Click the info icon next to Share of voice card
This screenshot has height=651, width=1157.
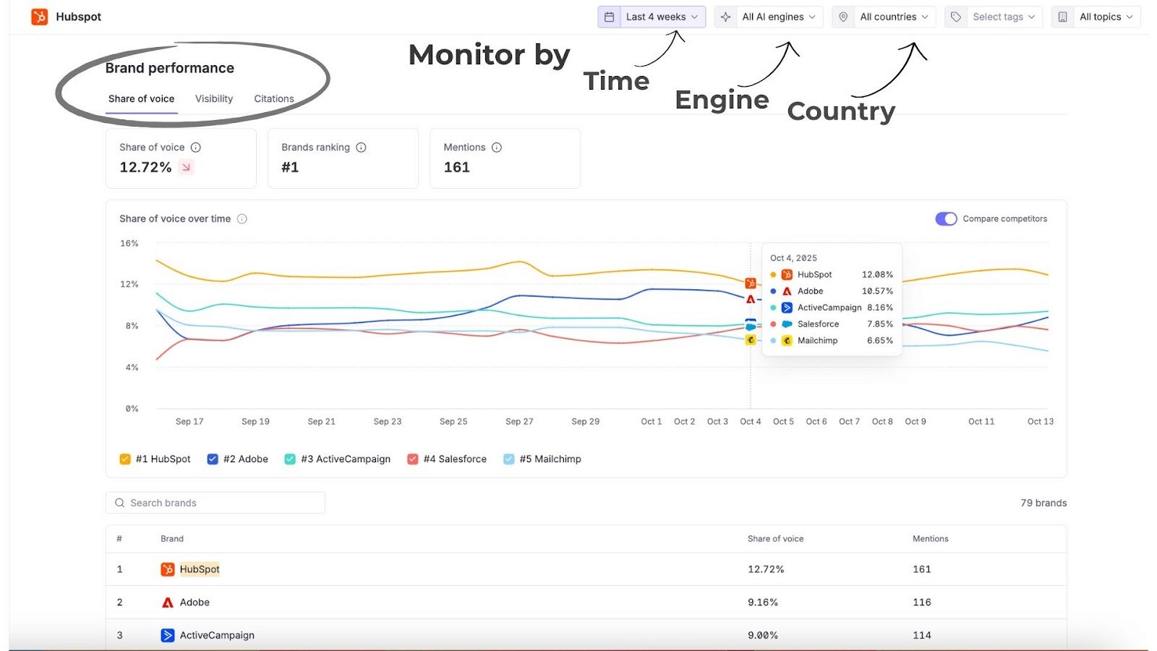click(195, 148)
